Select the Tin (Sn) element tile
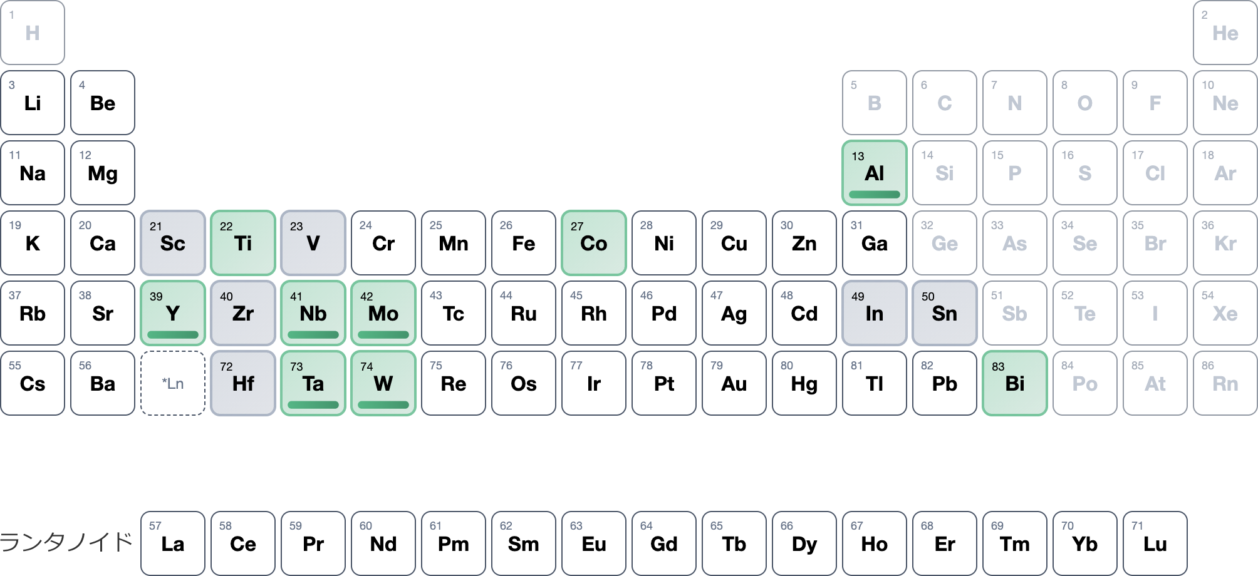The width and height of the screenshot is (1258, 576). tap(944, 313)
